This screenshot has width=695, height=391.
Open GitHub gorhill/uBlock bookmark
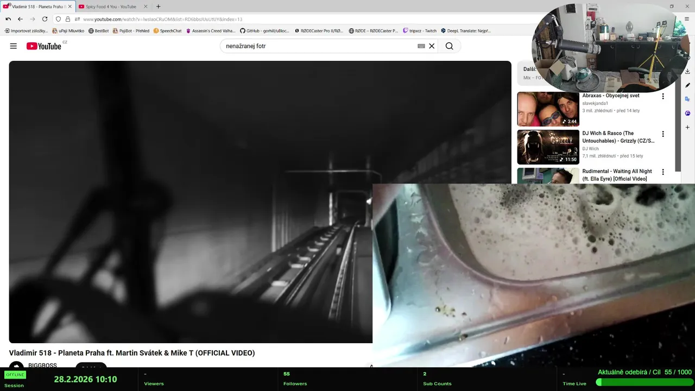coord(265,31)
